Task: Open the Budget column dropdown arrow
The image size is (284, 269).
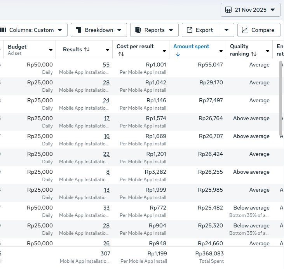Action: click(51, 50)
